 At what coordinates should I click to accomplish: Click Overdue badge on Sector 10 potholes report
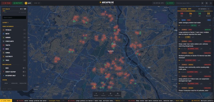click(191, 60)
